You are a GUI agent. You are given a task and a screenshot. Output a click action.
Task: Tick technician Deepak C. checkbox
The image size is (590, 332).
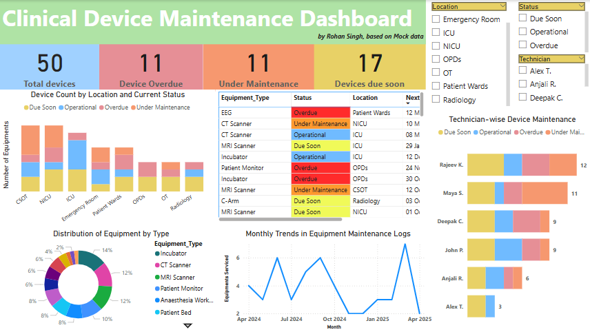pos(522,97)
